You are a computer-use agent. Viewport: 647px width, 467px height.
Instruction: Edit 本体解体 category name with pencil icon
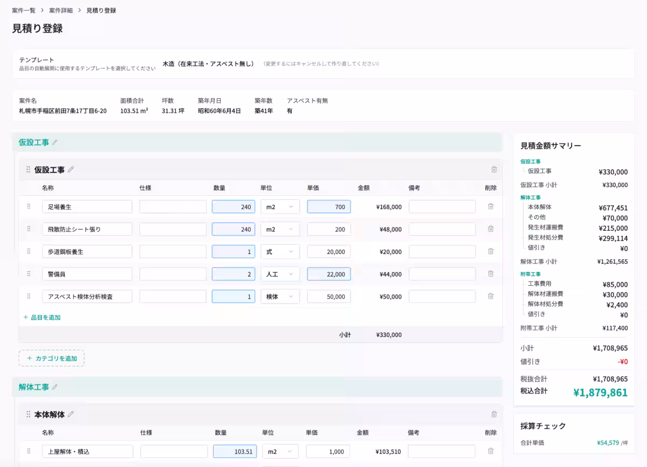coord(71,414)
